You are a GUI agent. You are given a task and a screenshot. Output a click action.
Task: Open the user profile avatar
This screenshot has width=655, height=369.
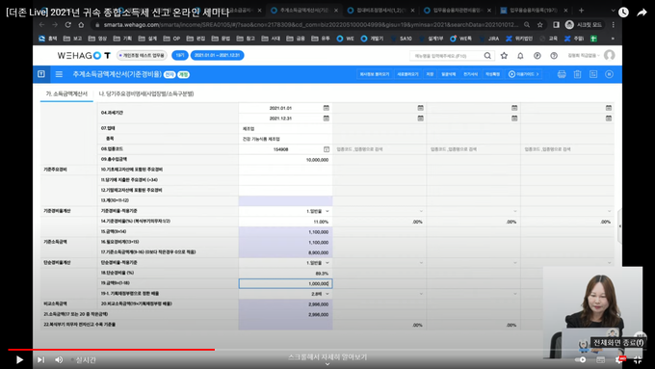(610, 55)
